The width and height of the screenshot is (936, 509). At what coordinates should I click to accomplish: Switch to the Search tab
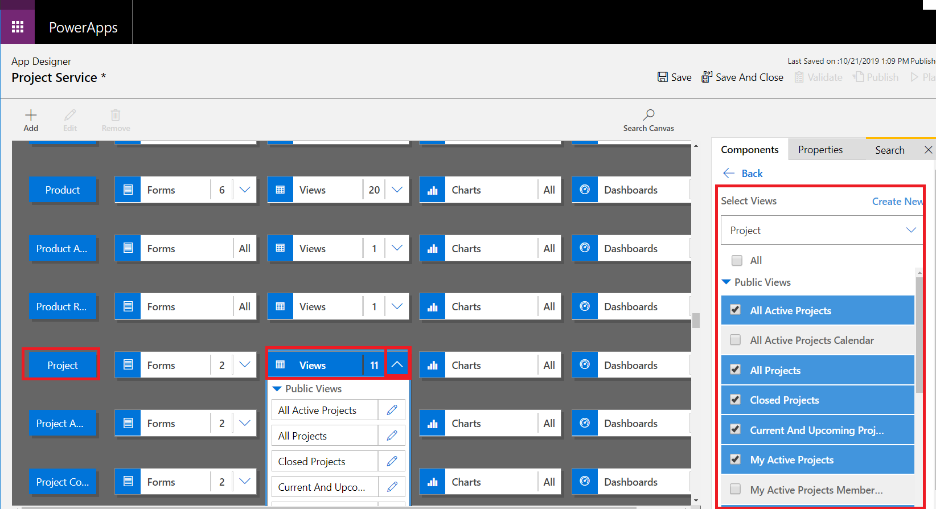(x=889, y=150)
